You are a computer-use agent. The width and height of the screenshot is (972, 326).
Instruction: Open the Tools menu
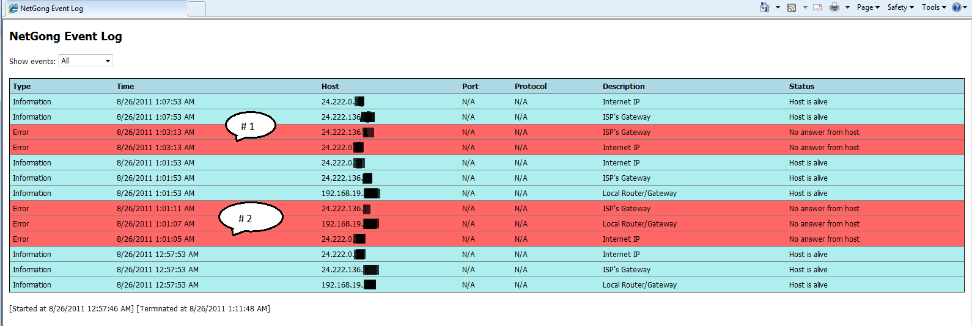(933, 7)
